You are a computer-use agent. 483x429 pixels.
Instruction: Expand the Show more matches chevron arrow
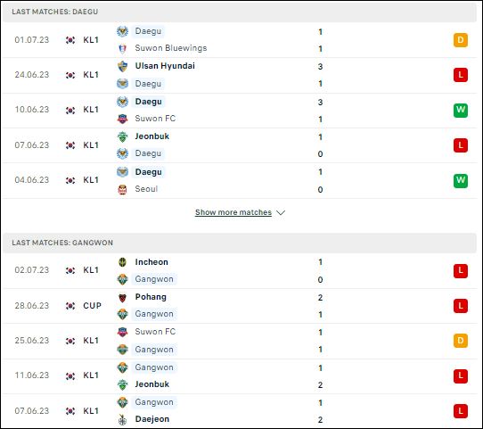(281, 212)
